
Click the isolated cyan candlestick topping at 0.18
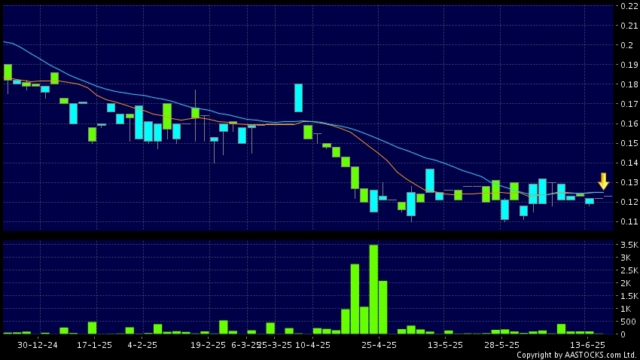coord(298,98)
